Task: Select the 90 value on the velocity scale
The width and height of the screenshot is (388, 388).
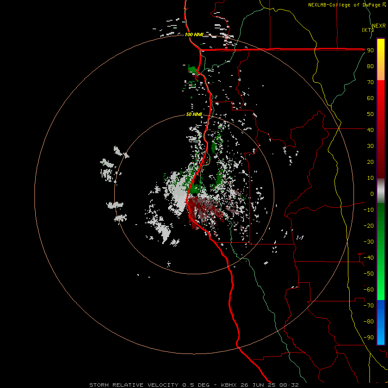Action: 370,50
